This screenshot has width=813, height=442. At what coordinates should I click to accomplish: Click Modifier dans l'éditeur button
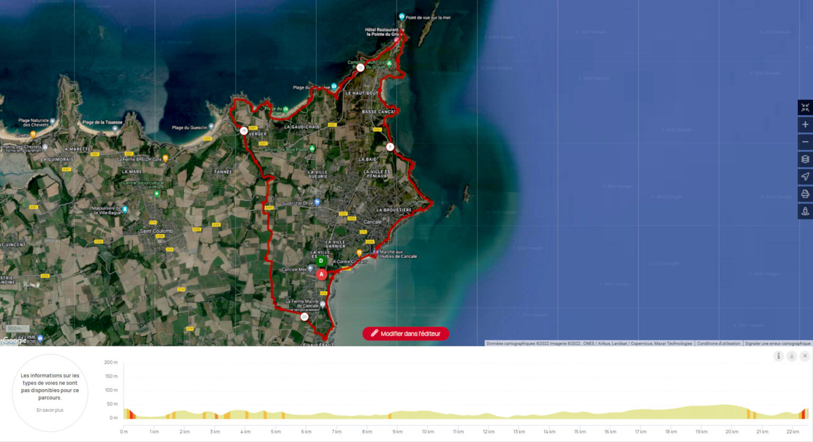click(x=405, y=334)
